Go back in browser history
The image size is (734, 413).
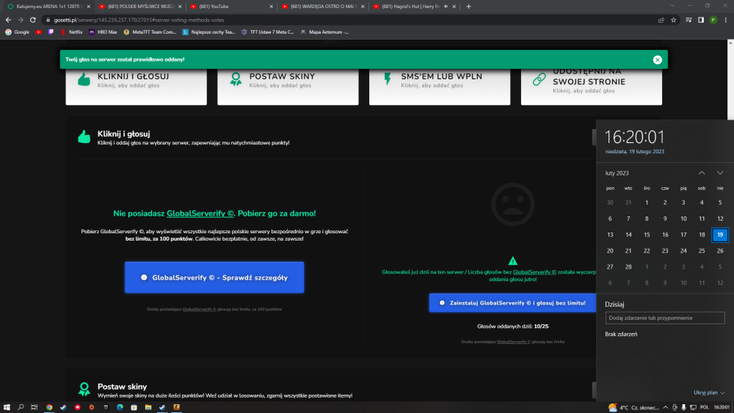pos(8,20)
